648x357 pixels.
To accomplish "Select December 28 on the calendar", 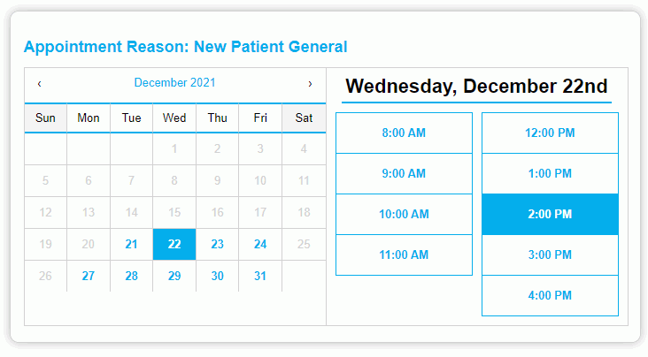I will (x=131, y=276).
